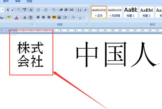162x109 pixels.
Task: Apply yellow text highlight color
Action: (9, 17)
